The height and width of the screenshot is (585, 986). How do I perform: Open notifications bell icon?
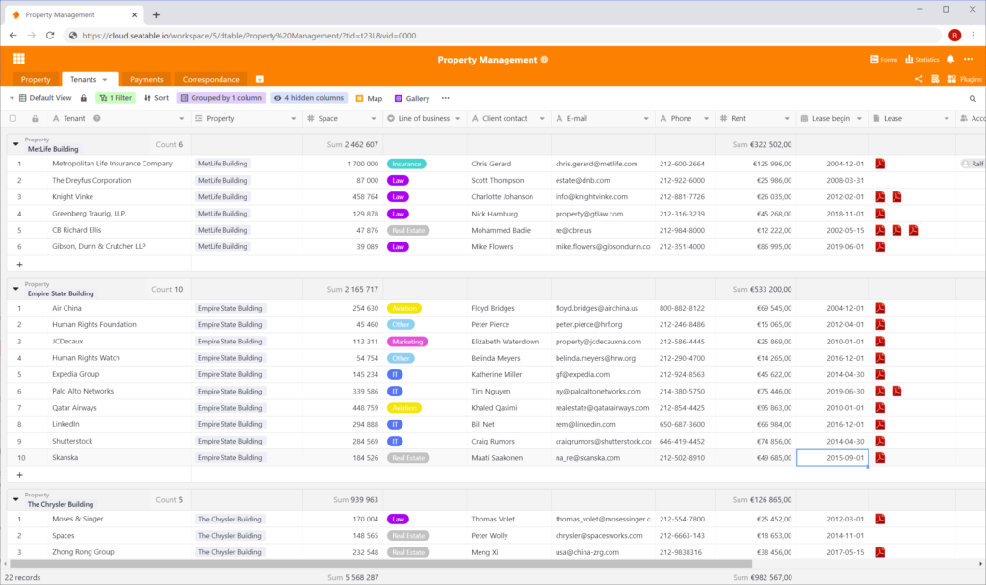tap(950, 59)
